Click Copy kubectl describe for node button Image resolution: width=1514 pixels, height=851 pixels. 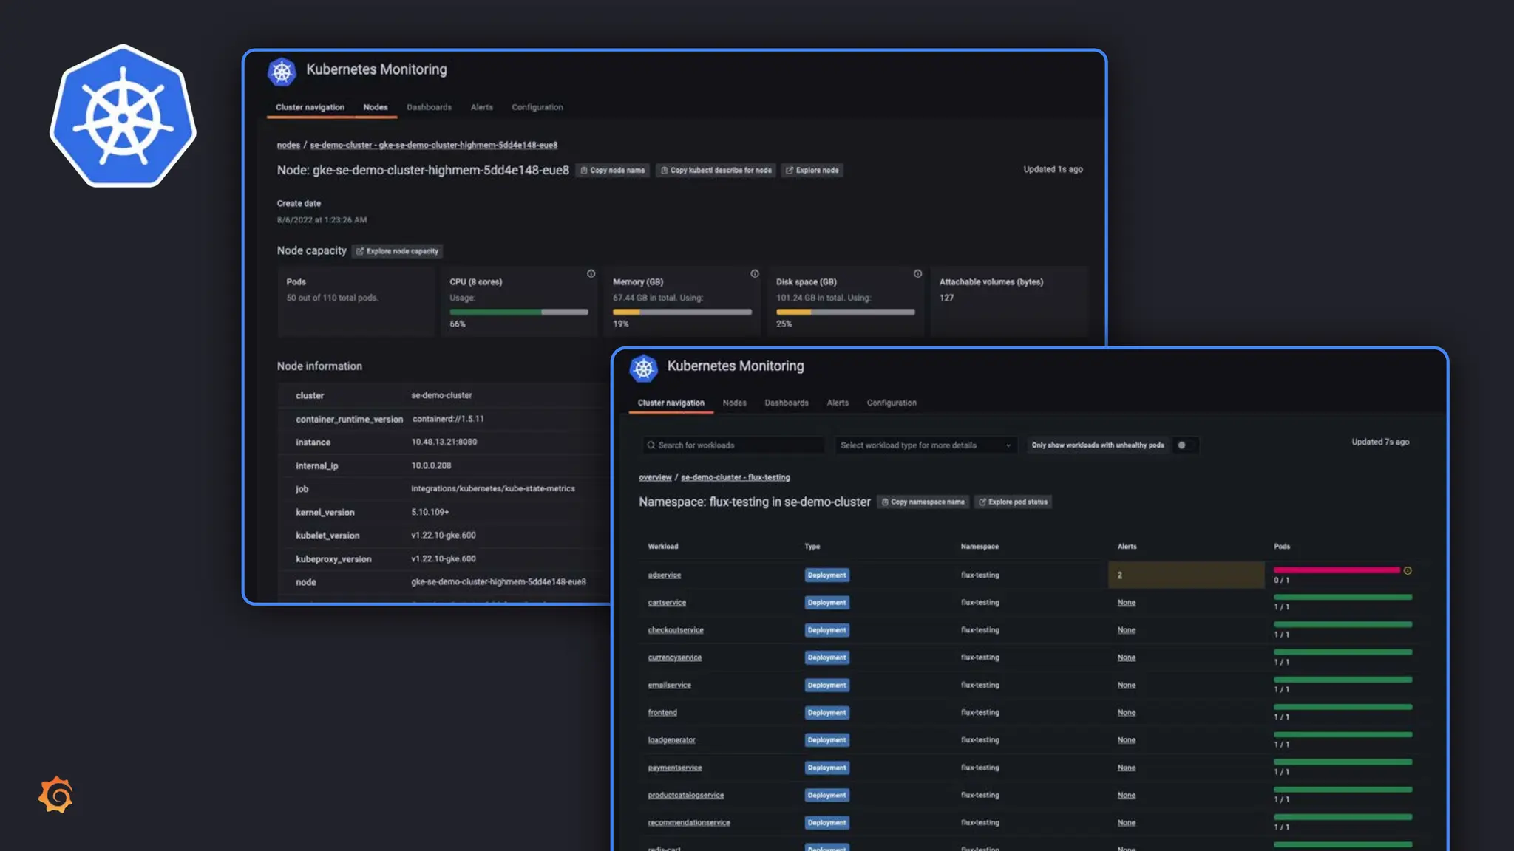click(x=716, y=171)
